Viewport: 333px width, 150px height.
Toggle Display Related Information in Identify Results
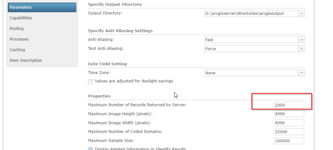coord(91,149)
